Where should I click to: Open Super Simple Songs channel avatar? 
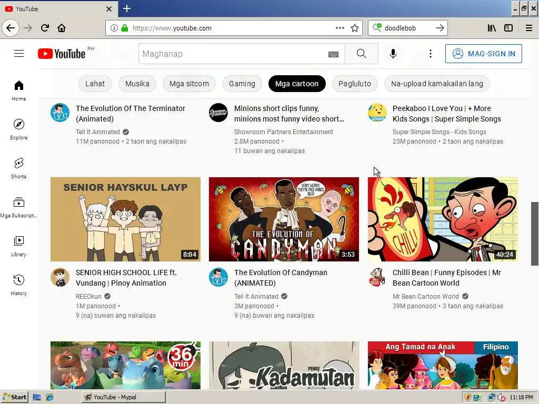(377, 113)
